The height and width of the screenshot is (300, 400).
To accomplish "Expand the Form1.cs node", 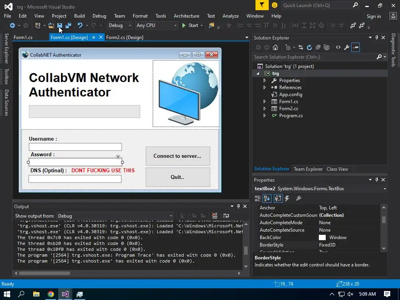I will (264, 101).
